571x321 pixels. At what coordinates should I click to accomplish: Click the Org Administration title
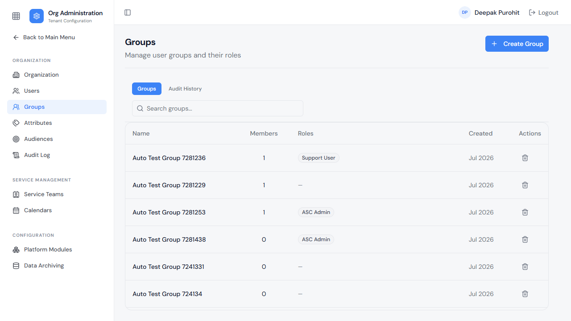[x=75, y=13]
